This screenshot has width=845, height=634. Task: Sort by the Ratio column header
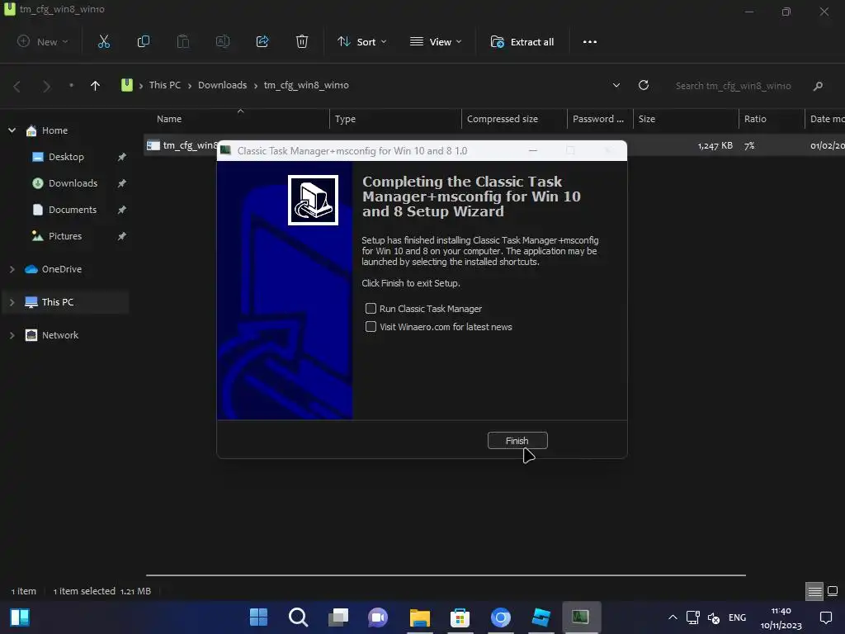pos(772,119)
